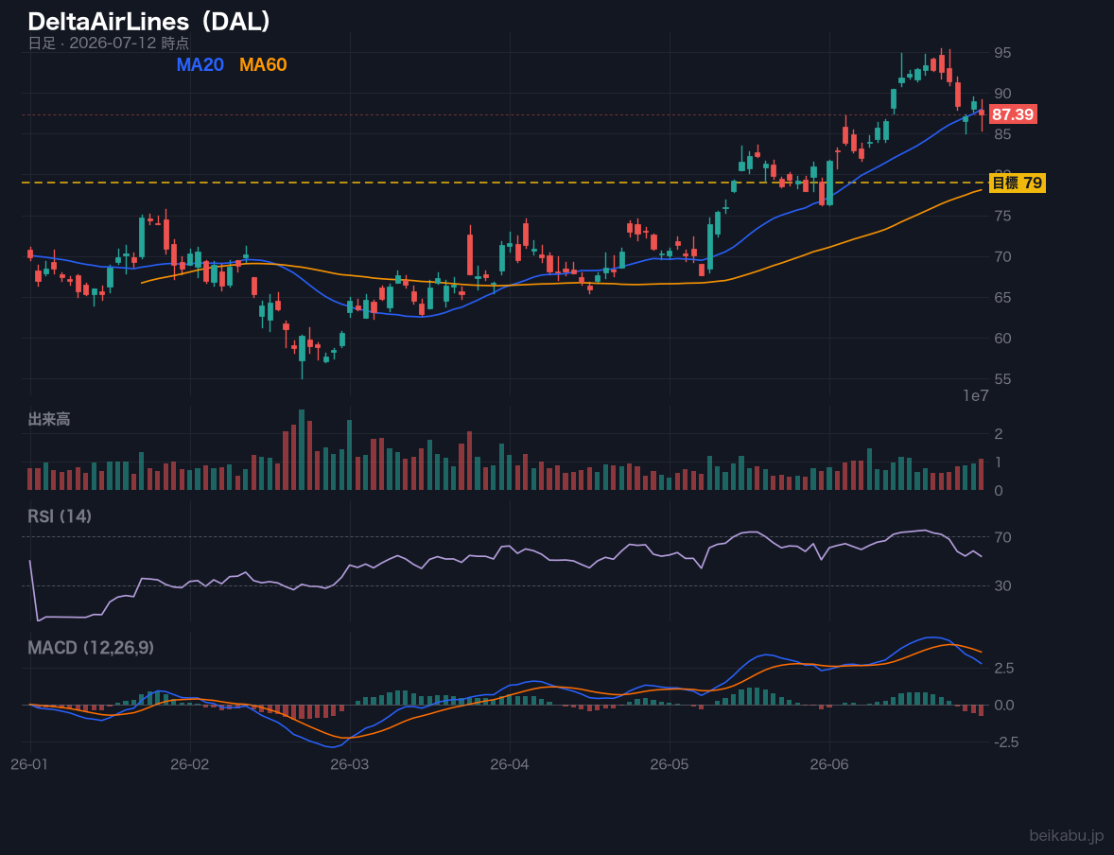This screenshot has width=1114, height=855.
Task: Click the RSI (14) panel label
Action: (x=60, y=516)
